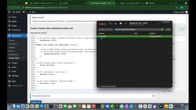Bookmark this page with the star icon
The height and width of the screenshot is (110, 196).
[177, 8]
